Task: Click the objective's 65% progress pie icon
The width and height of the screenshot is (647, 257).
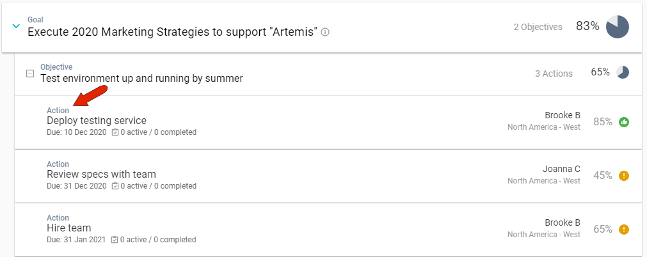Action: [x=623, y=72]
